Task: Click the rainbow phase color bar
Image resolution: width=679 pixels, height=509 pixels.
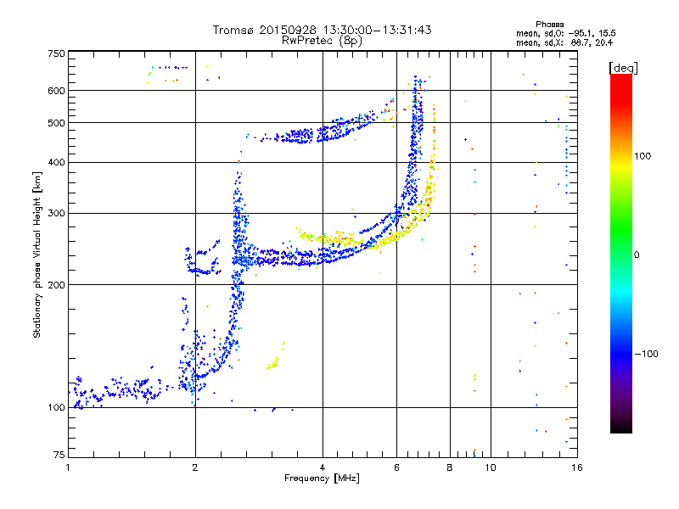Action: [x=621, y=253]
